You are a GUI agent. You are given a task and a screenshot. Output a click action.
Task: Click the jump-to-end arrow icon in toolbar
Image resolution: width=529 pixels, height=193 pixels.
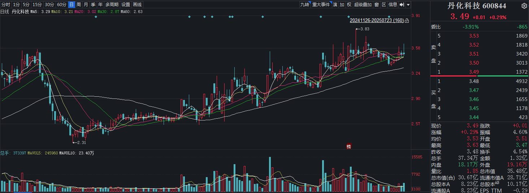point(402,5)
